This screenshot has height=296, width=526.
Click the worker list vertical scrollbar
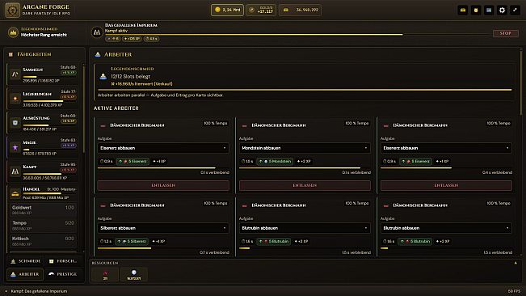(521, 82)
